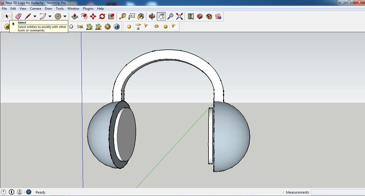Open the Add Location map icon

point(191,16)
